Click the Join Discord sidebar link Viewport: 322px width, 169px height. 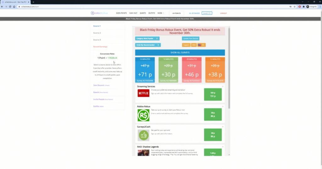click(101, 85)
